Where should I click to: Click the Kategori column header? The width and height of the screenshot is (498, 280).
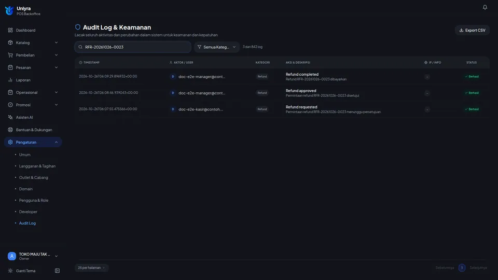[262, 63]
